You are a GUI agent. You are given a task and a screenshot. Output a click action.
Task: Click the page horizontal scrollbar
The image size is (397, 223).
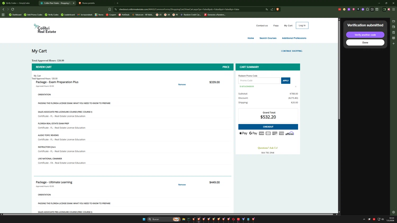(x=168, y=214)
